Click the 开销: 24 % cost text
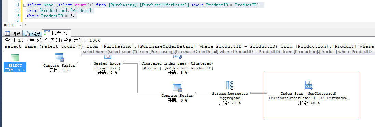This screenshot has width=375, height=127. point(230,103)
